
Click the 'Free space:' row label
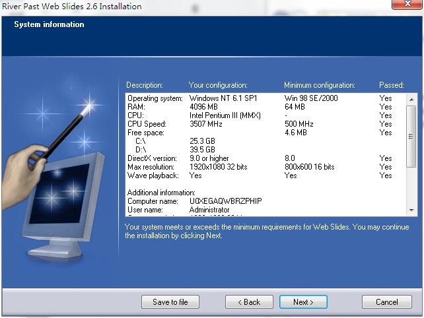(x=146, y=133)
